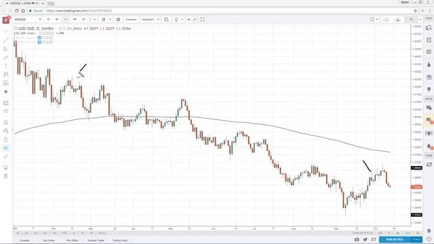Open public chat icon in right sidebar
The width and height of the screenshot is (434, 244).
coord(429,108)
